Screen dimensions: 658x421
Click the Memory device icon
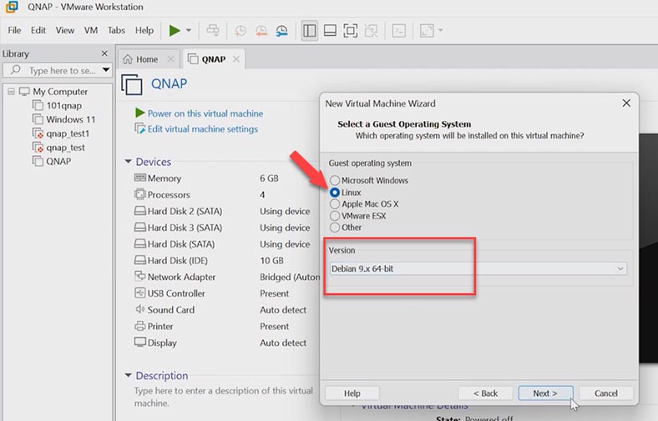139,178
